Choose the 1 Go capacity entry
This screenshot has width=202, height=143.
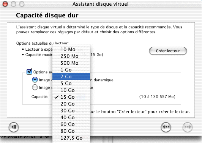pos(71,70)
